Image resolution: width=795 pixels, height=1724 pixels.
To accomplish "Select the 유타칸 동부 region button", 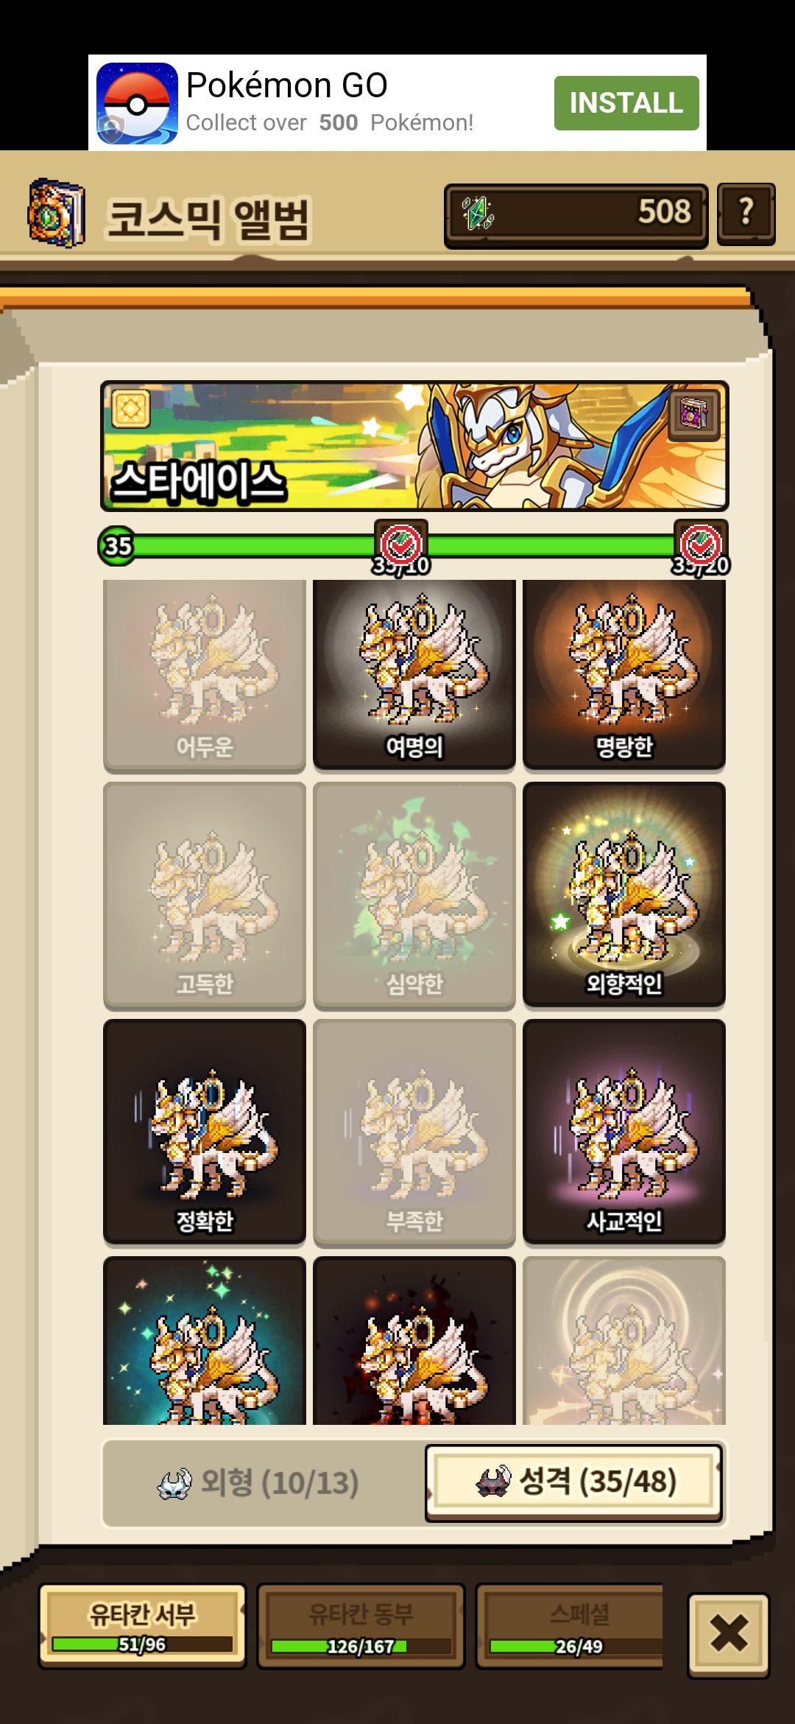I will tap(361, 1626).
